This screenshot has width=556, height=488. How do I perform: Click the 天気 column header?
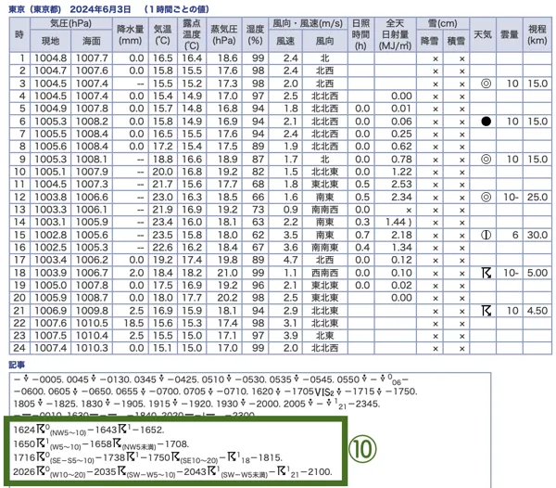tap(483, 34)
